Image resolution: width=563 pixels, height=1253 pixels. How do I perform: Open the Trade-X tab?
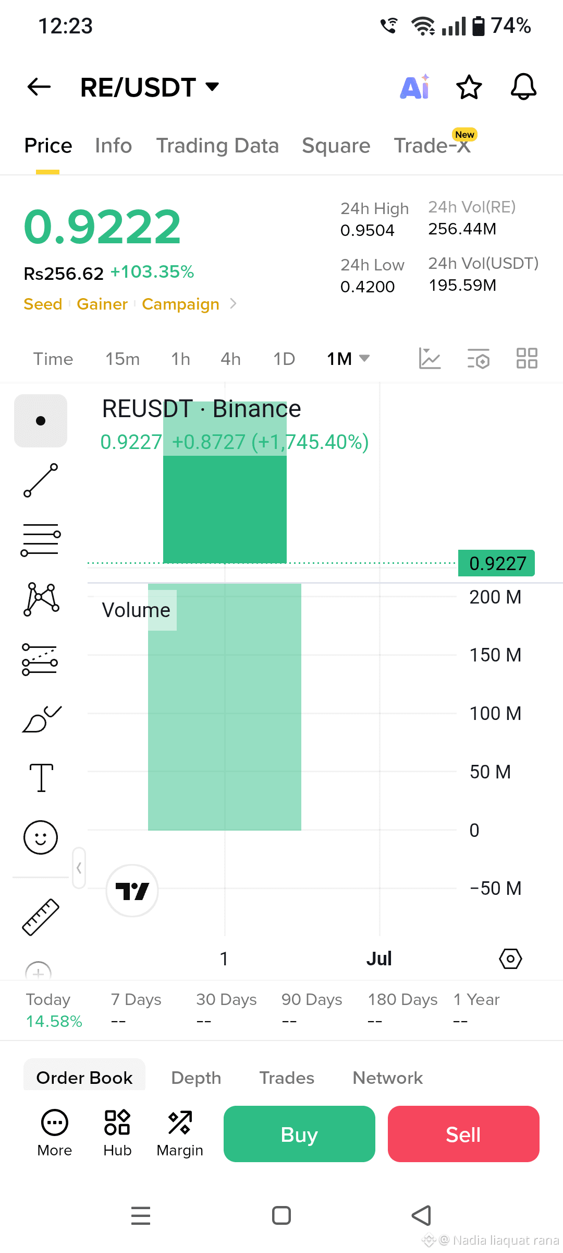(432, 146)
